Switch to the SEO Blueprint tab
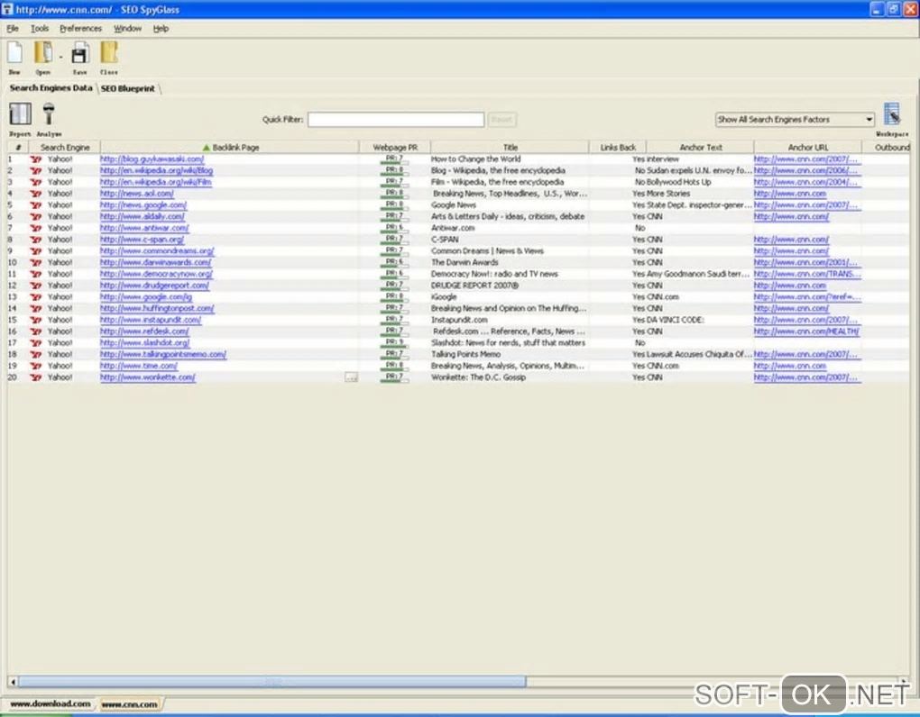This screenshot has width=920, height=717. click(128, 88)
